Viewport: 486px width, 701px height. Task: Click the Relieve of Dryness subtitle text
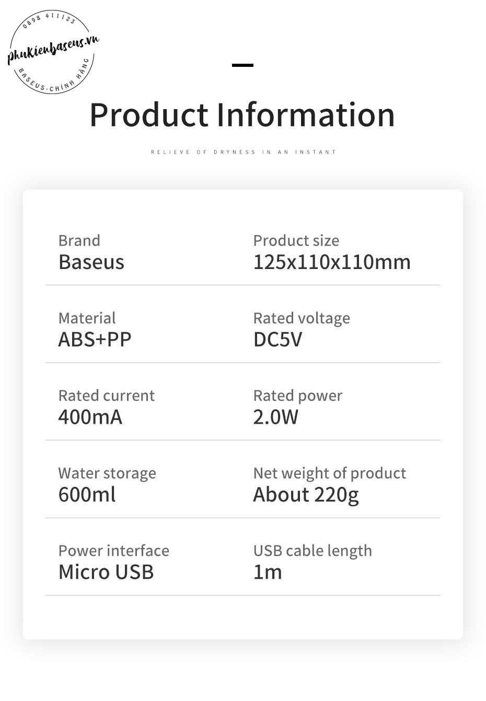point(243,152)
